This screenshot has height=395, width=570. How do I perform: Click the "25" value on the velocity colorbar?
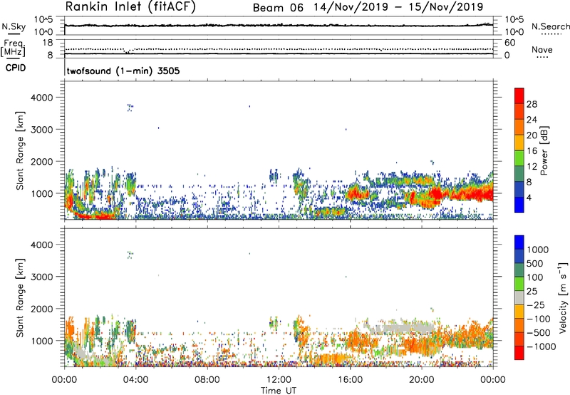click(532, 291)
